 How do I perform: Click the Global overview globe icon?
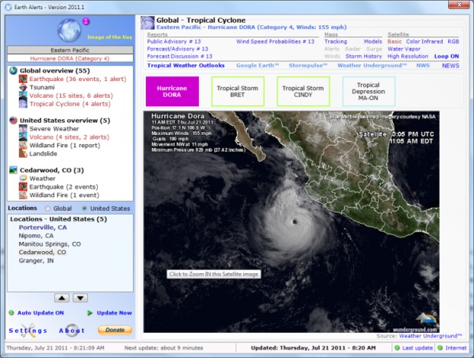[x=13, y=71]
